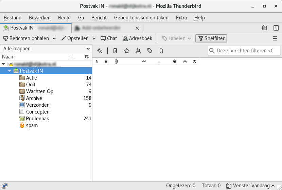Collapse the Postvak IN subfolders
This screenshot has height=190, width=282.
coord(10,71)
